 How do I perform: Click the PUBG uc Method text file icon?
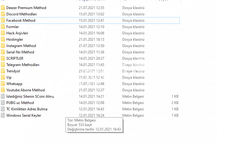[3, 103]
